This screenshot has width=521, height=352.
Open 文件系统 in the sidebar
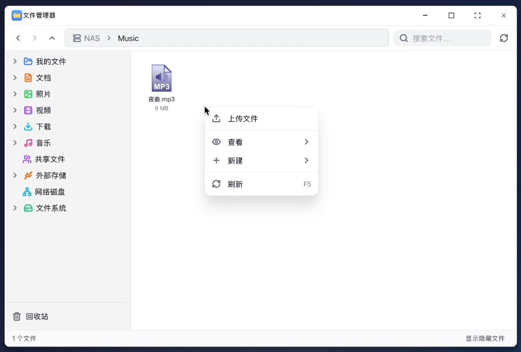tap(51, 208)
